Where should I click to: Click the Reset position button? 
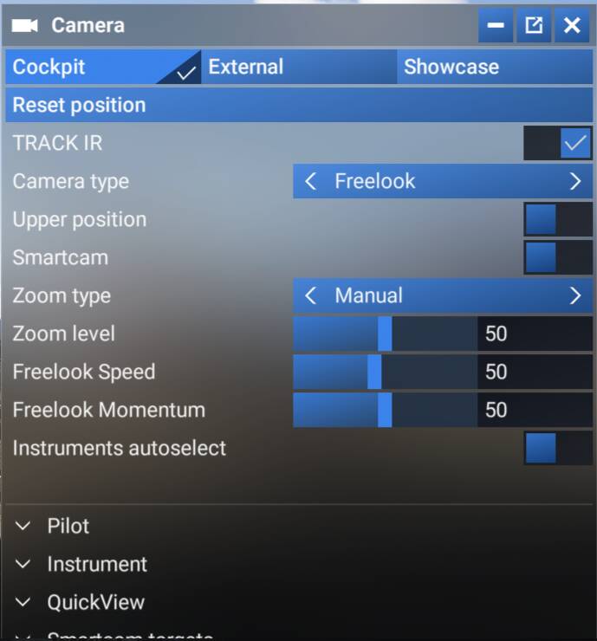coord(299,105)
